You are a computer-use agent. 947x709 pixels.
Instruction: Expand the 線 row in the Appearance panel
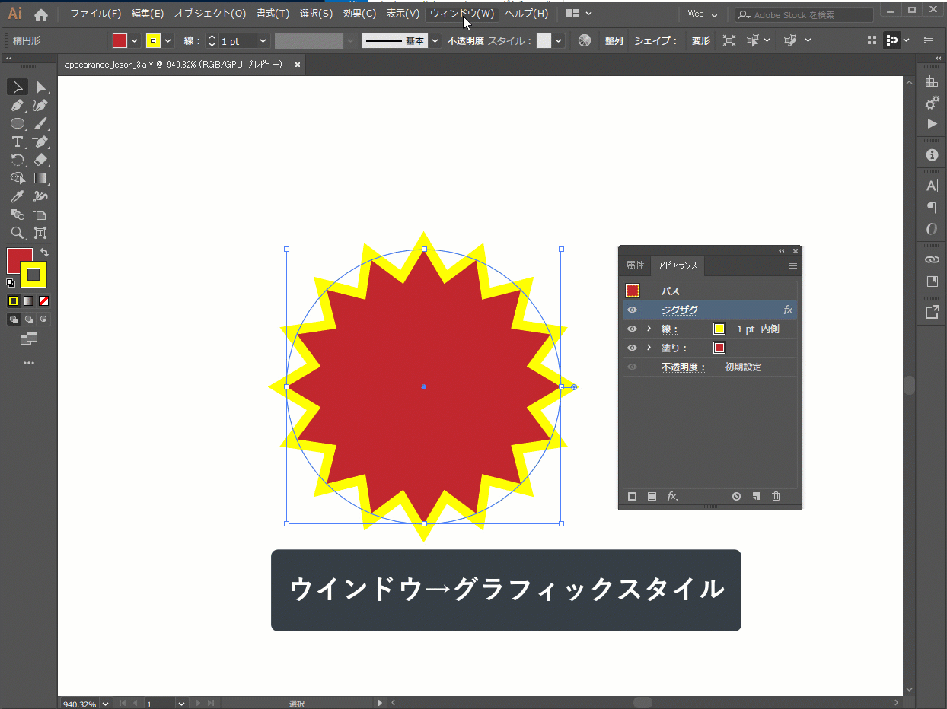click(x=648, y=329)
